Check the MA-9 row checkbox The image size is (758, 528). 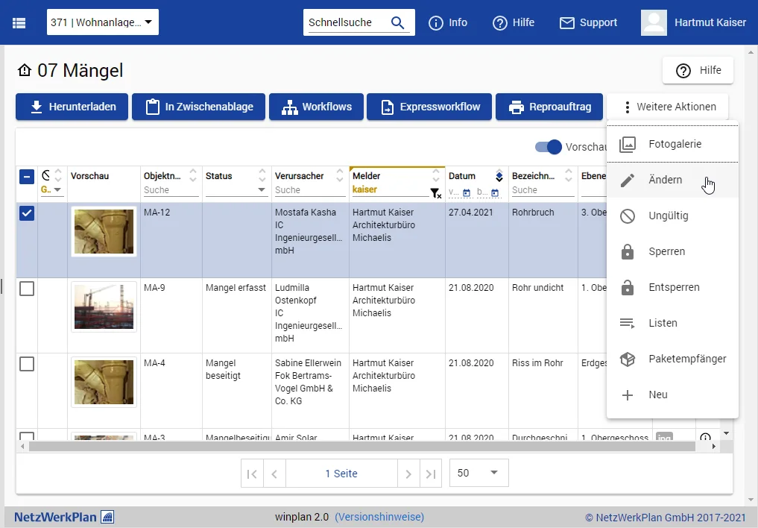pos(27,289)
